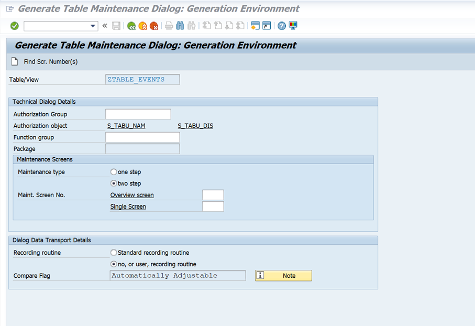Screen dimensions: 475x326
Task: Open the SAP window menu icon
Action: click(10, 9)
